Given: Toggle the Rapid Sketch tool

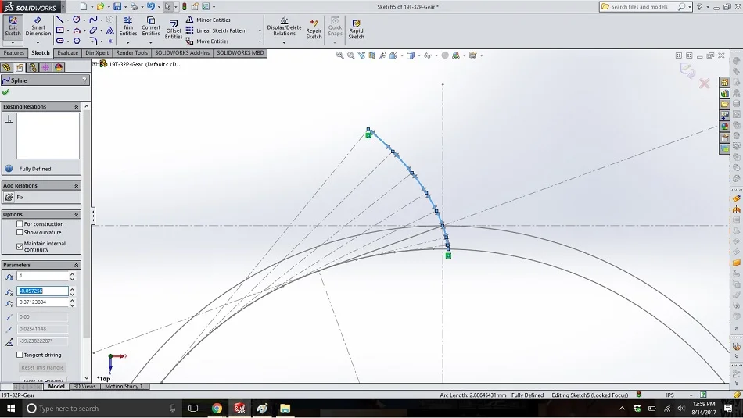Looking at the screenshot, I should (356, 30).
